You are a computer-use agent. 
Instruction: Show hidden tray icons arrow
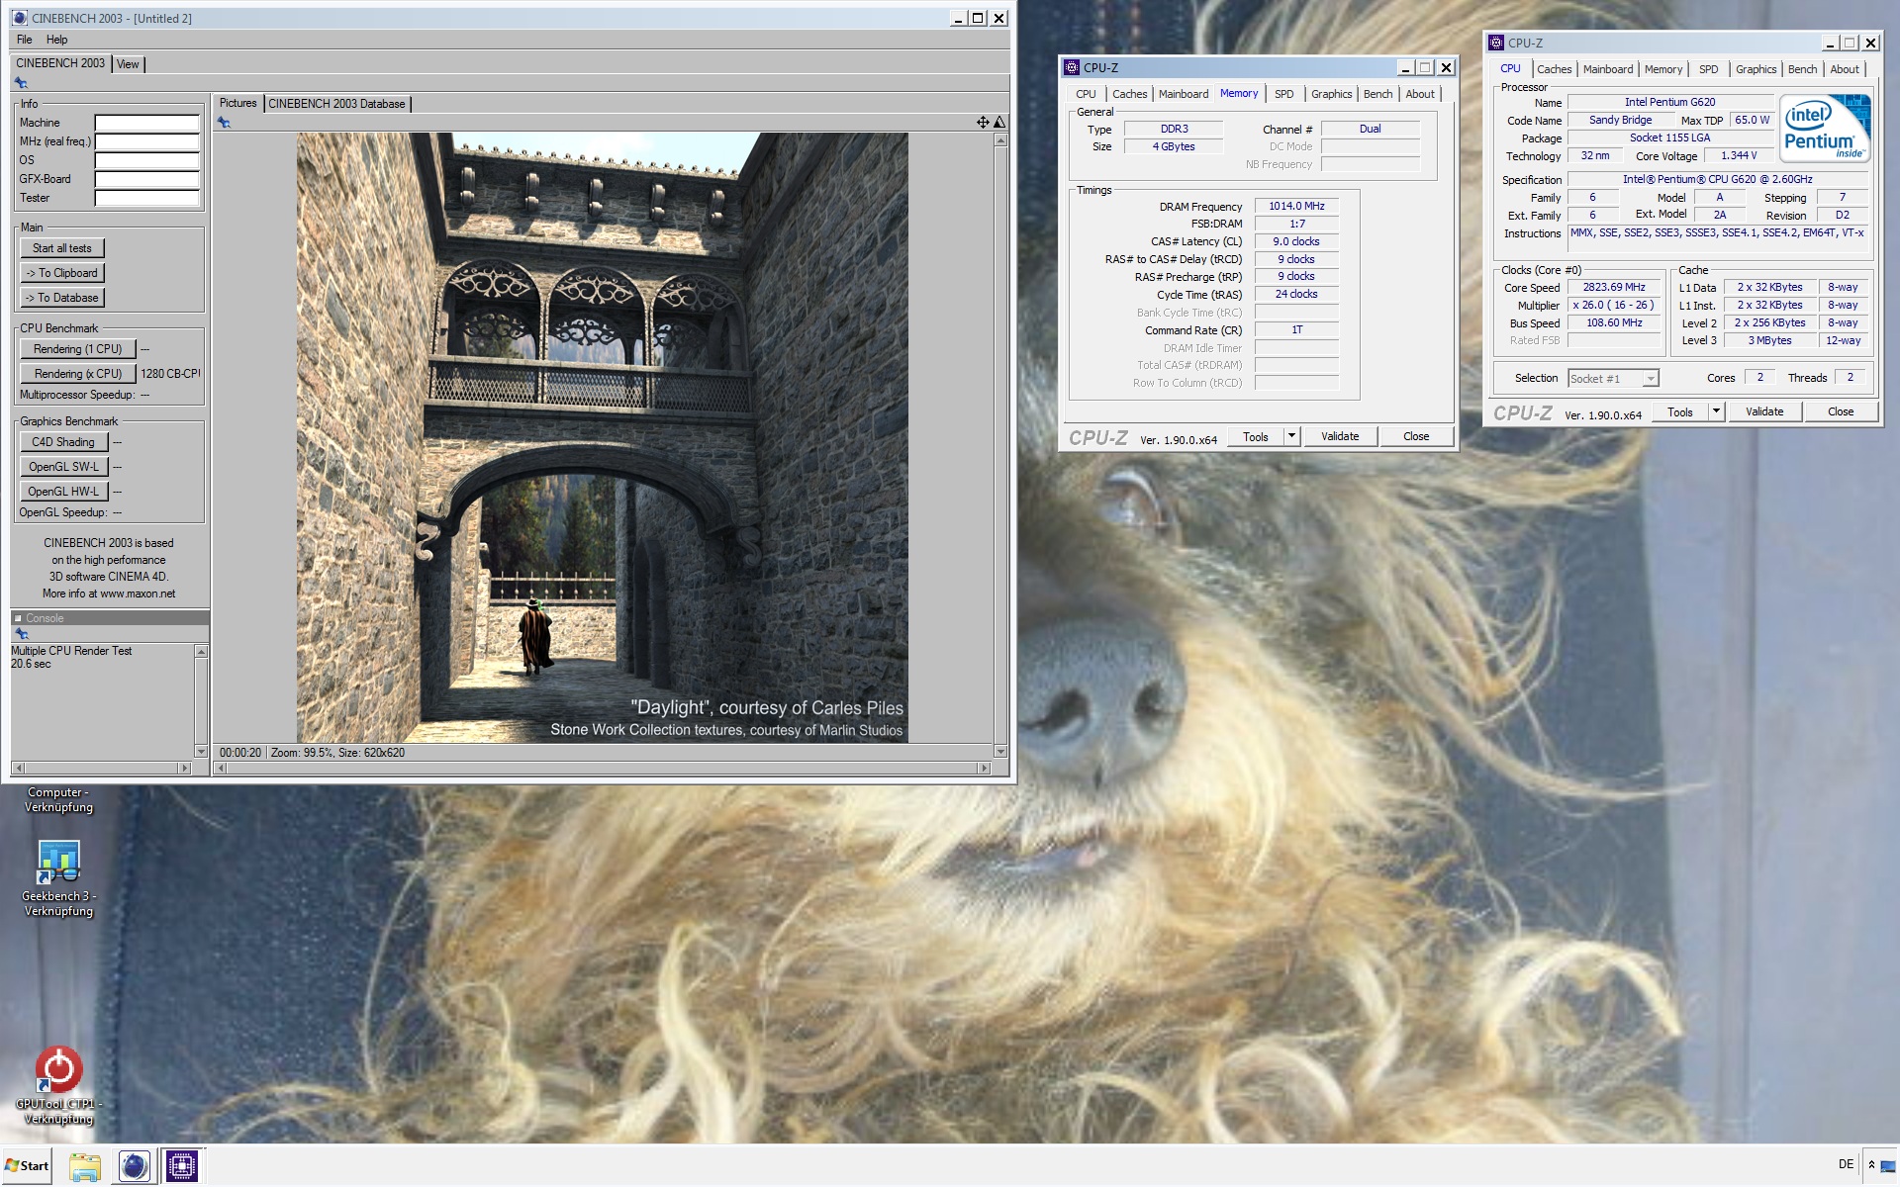[x=1871, y=1165]
